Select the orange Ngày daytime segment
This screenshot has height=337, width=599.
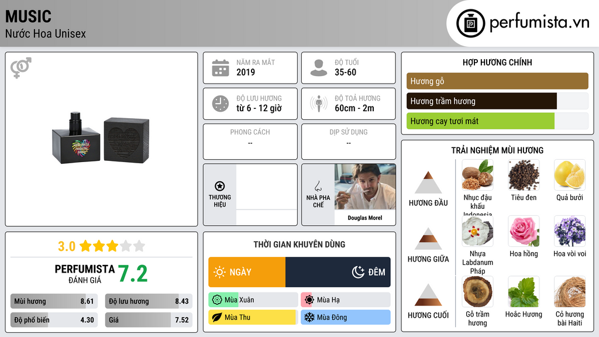click(247, 272)
